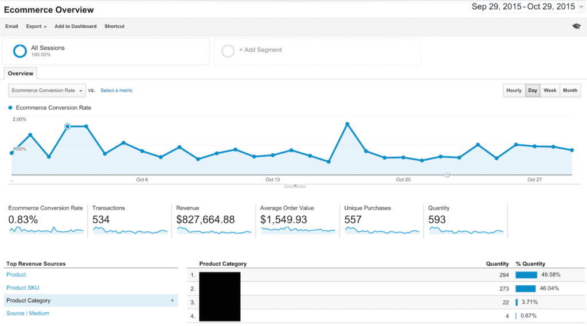Click the empty Add Segment circle icon

228,51
